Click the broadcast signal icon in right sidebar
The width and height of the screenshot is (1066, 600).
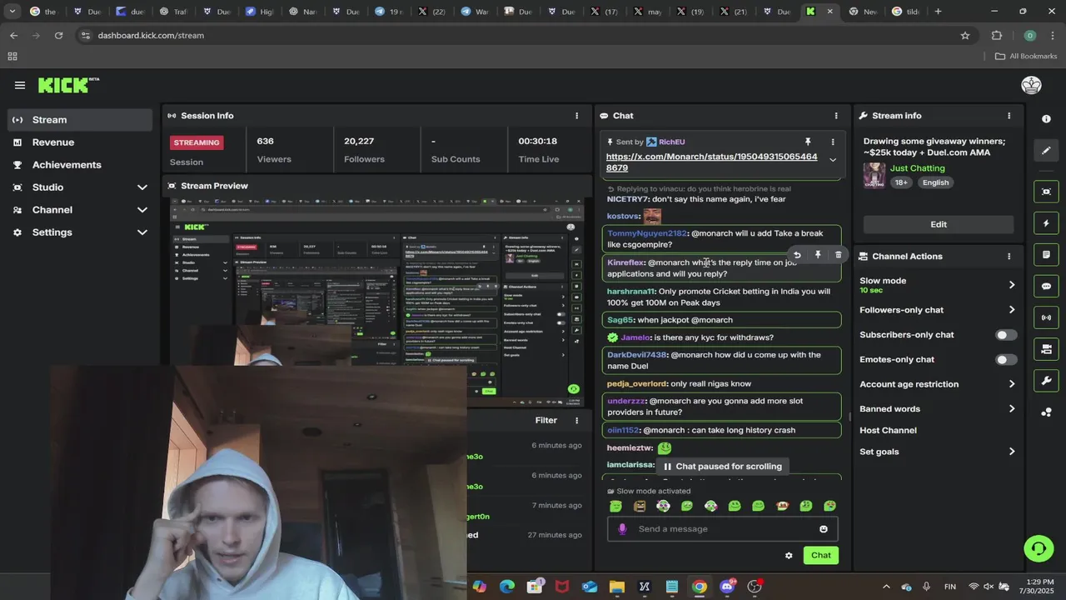(1046, 317)
